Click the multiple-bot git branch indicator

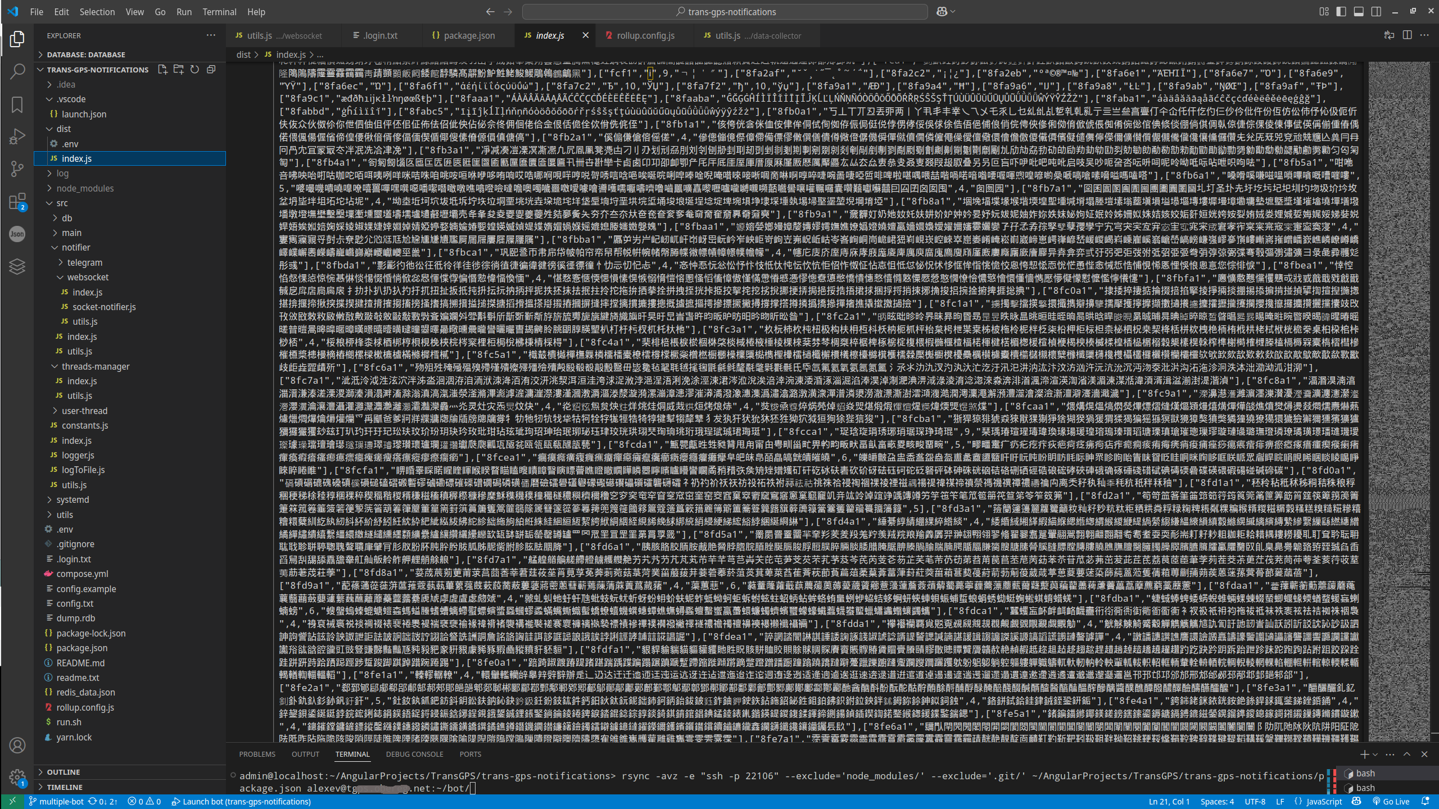56,801
